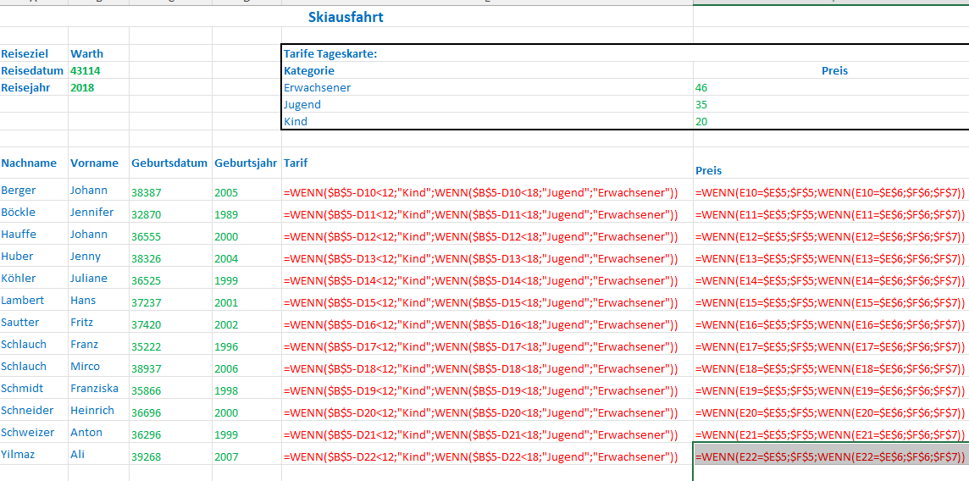Screen dimensions: 969x481
Task: Click the Jugend category cell
Action: point(302,104)
